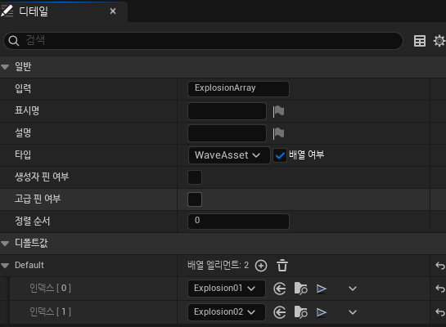
Task: Open element options chevron for 인덱스 [ 0 ]
Action: tap(353, 289)
